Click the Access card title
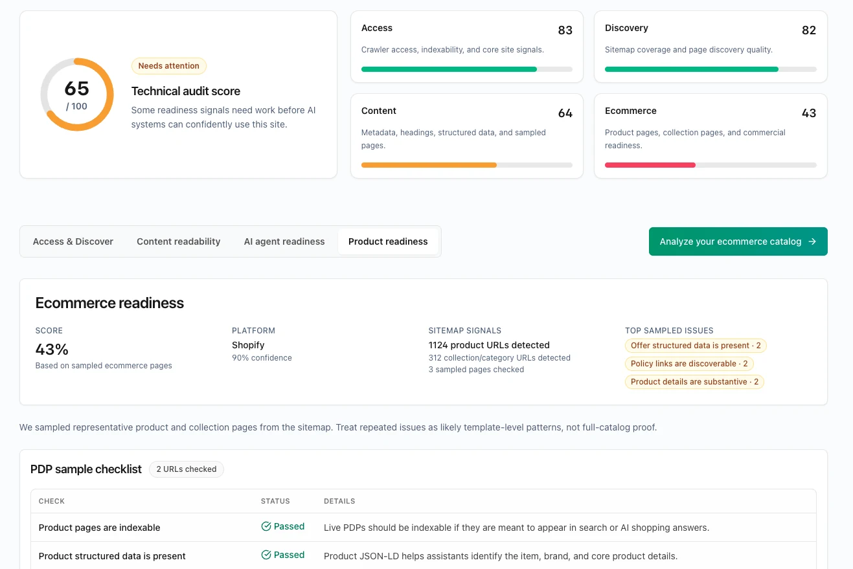853x569 pixels. 377,28
